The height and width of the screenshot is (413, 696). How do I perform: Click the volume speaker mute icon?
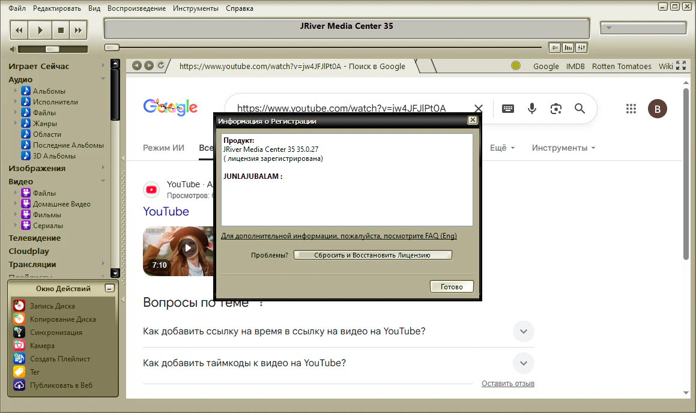(x=13, y=49)
